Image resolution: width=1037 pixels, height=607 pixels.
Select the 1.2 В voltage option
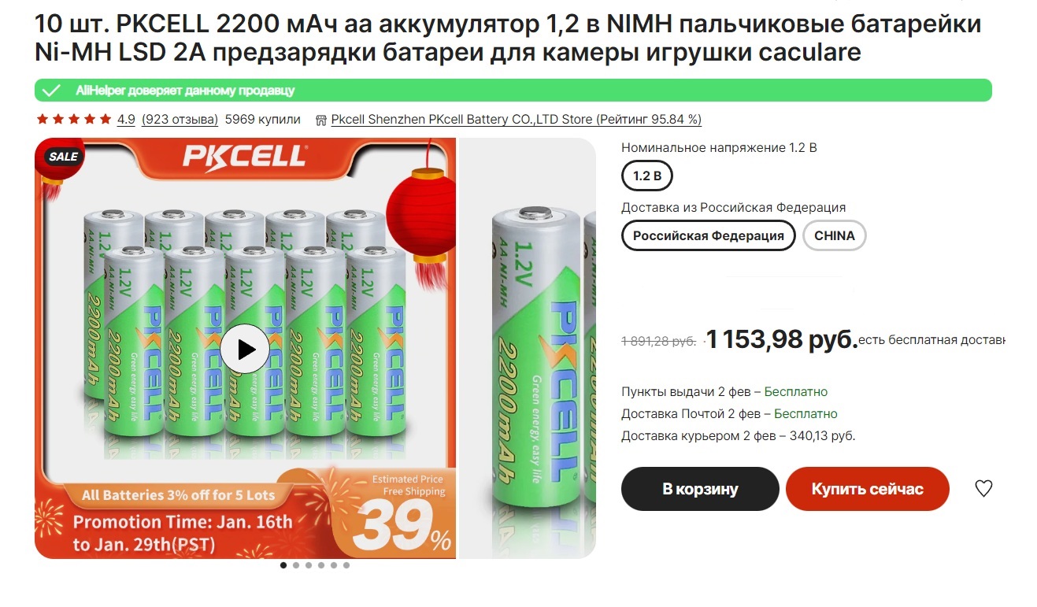pos(647,176)
